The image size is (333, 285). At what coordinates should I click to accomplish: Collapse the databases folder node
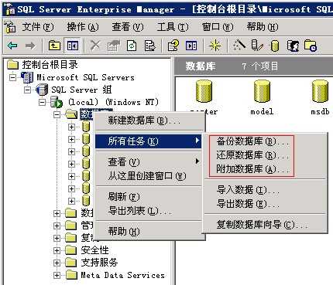(57, 114)
